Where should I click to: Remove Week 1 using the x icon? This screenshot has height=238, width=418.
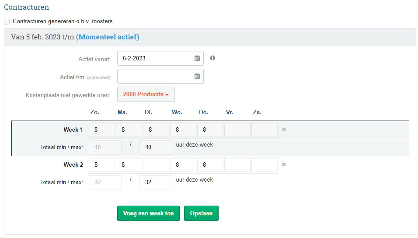[284, 129]
